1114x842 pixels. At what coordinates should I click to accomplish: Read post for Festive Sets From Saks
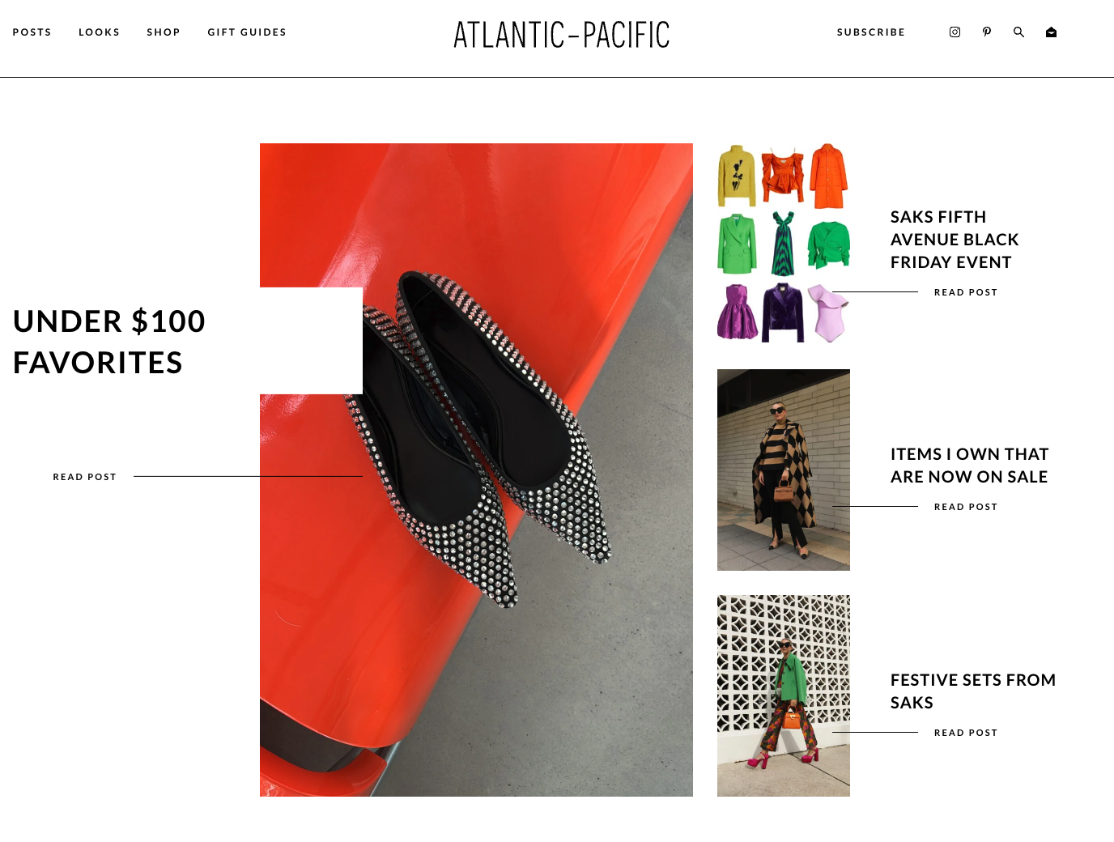click(x=966, y=733)
